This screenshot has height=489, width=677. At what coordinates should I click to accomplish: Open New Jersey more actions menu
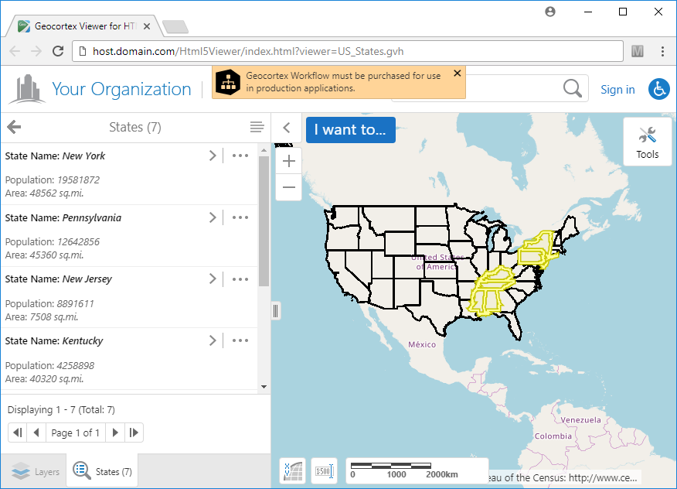click(x=240, y=279)
